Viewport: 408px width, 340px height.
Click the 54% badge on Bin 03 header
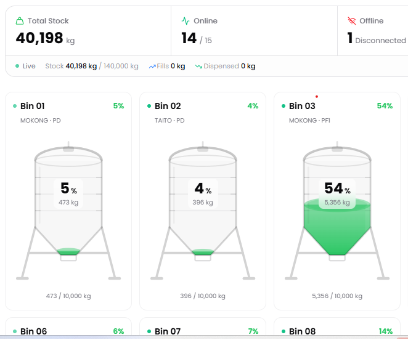click(x=385, y=106)
